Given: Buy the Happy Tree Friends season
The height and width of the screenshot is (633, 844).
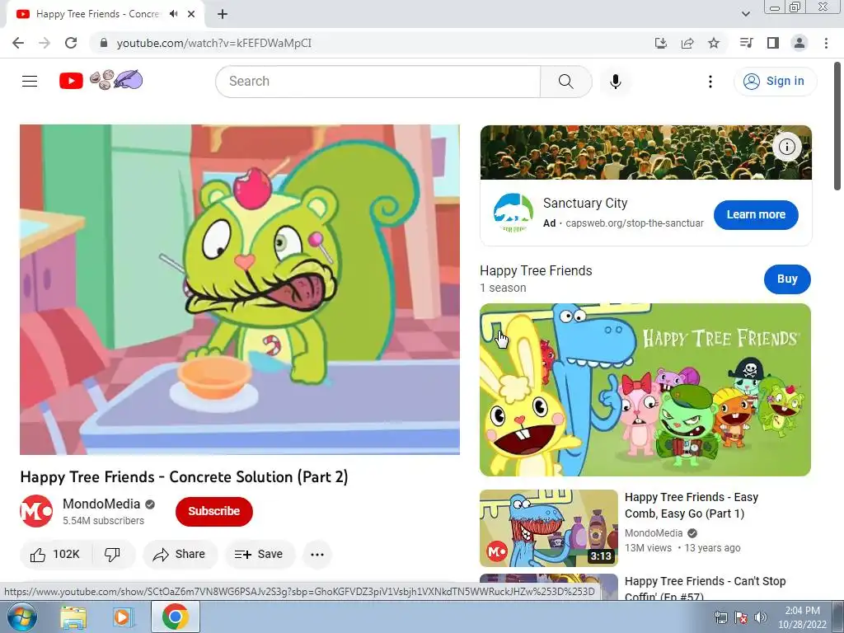Looking at the screenshot, I should click(787, 279).
